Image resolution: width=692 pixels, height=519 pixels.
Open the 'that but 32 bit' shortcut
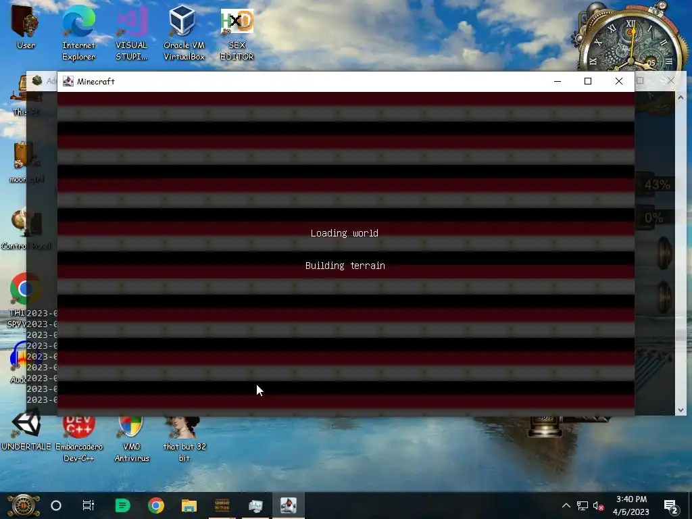(184, 438)
